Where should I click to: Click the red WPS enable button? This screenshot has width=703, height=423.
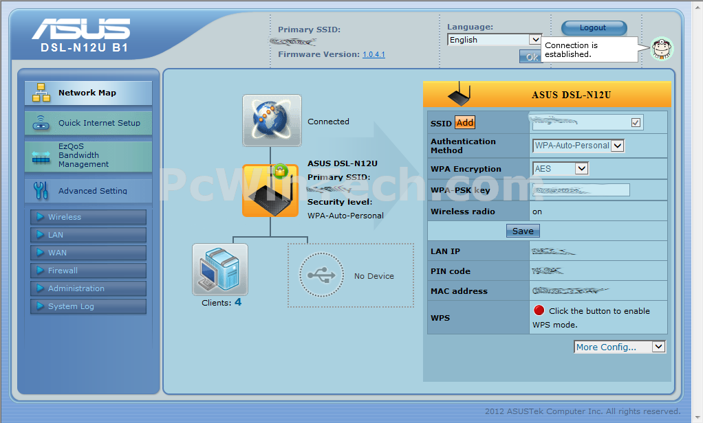pyautogui.click(x=539, y=310)
